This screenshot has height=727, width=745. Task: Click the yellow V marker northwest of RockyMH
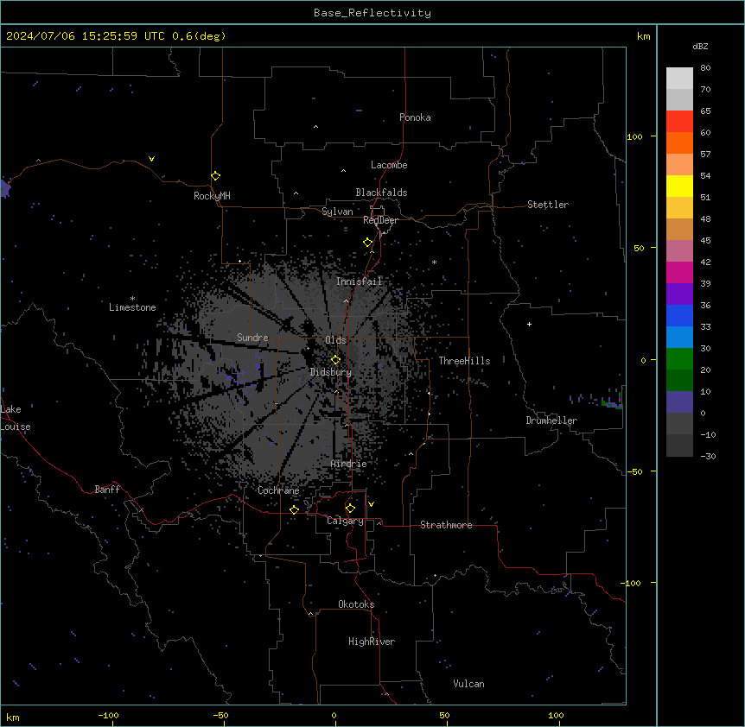151,159
